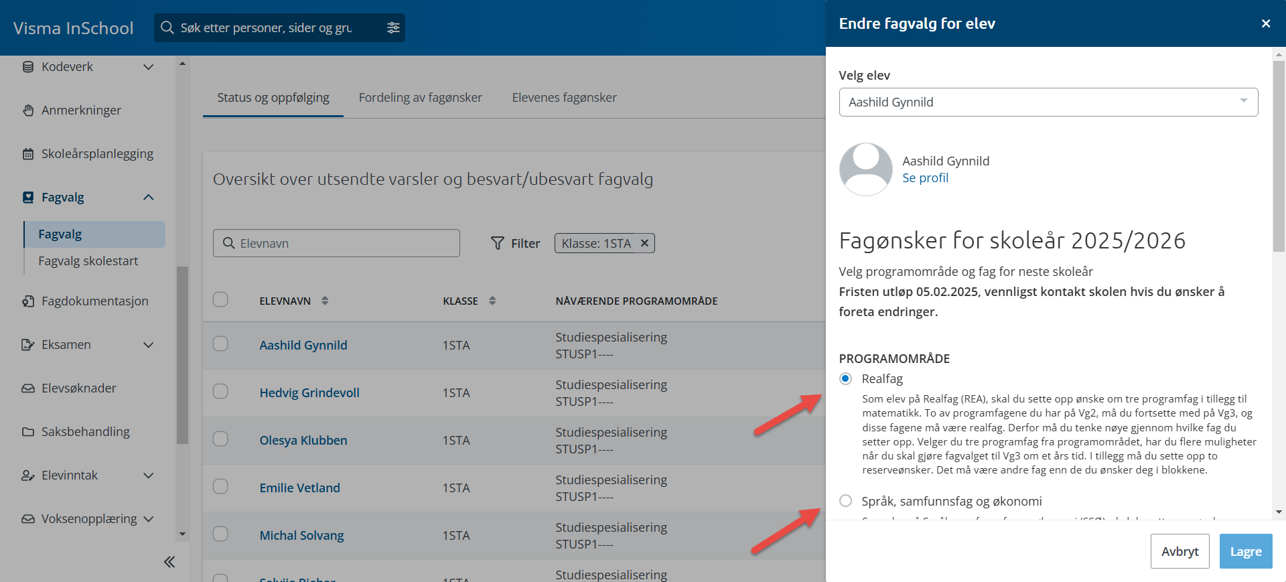The width and height of the screenshot is (1286, 582).
Task: Open the Status og oppfølging tab
Action: [x=273, y=98]
